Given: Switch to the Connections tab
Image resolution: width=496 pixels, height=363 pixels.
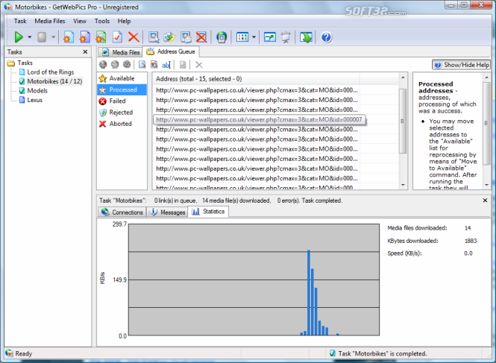Looking at the screenshot, I should [122, 212].
